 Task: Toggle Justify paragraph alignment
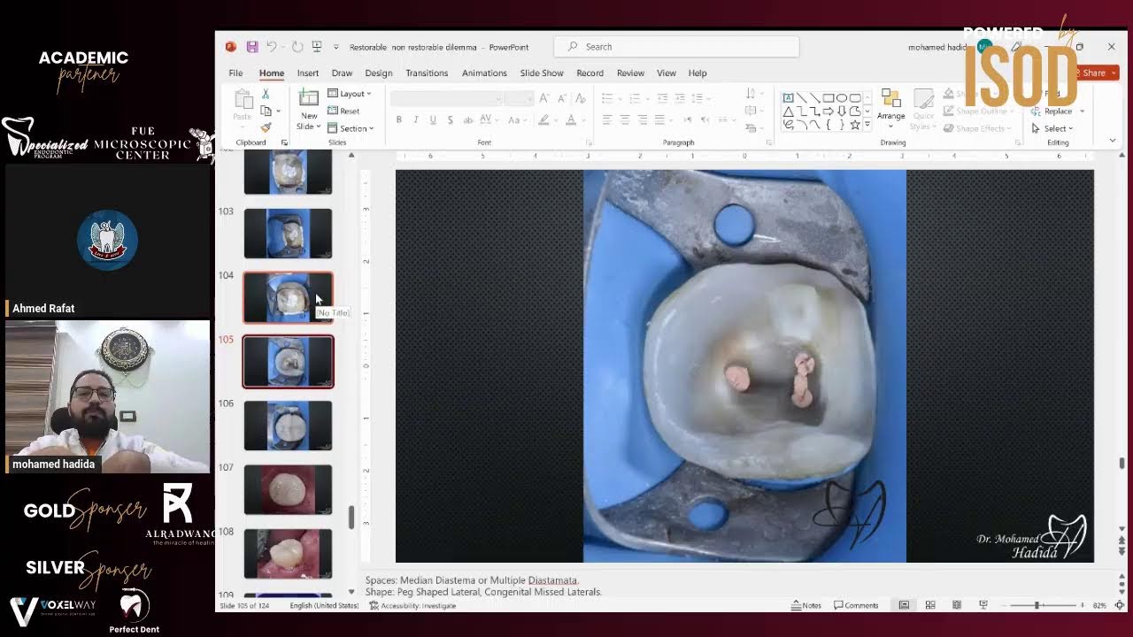[x=660, y=119]
